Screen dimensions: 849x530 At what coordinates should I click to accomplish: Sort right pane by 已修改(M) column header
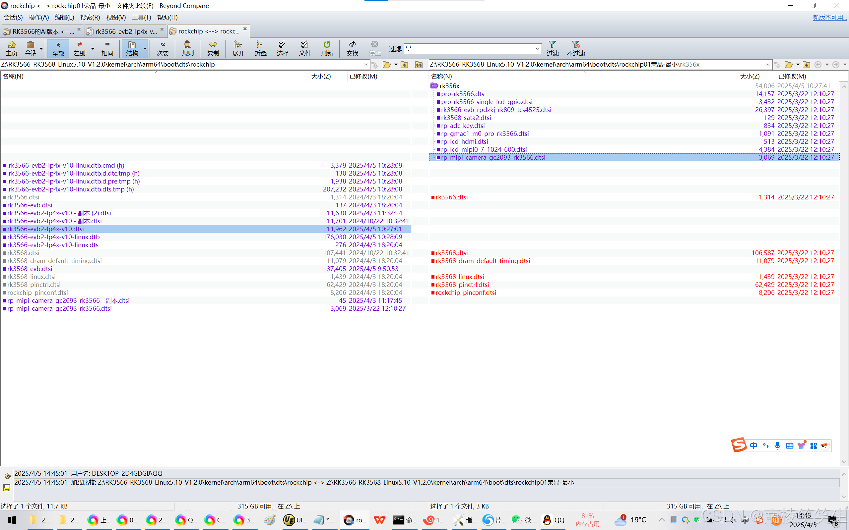792,76
